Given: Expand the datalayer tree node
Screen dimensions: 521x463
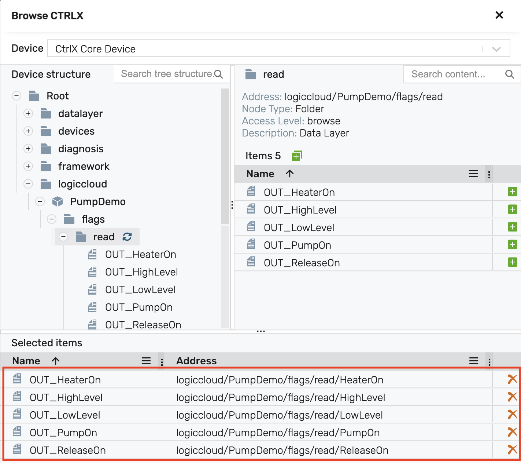Looking at the screenshot, I should pyautogui.click(x=28, y=114).
